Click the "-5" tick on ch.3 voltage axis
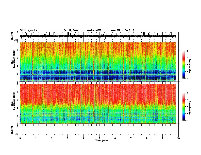 17,134
